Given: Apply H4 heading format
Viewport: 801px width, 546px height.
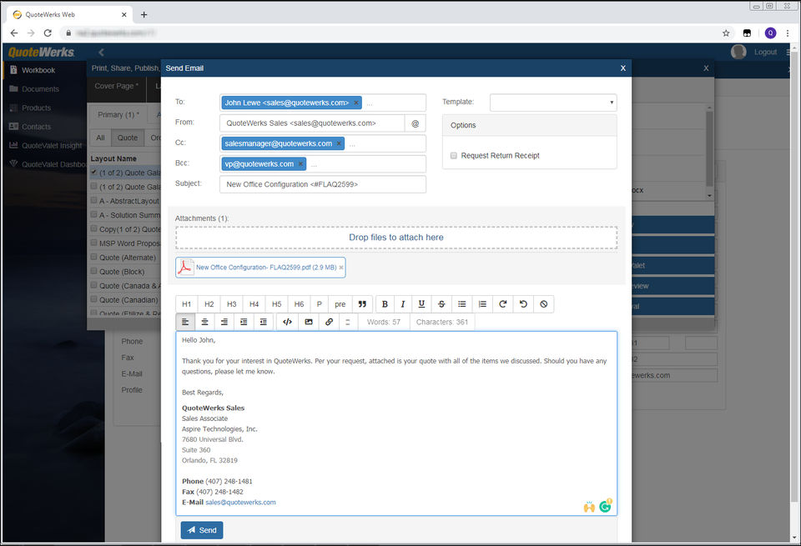Looking at the screenshot, I should pos(254,304).
